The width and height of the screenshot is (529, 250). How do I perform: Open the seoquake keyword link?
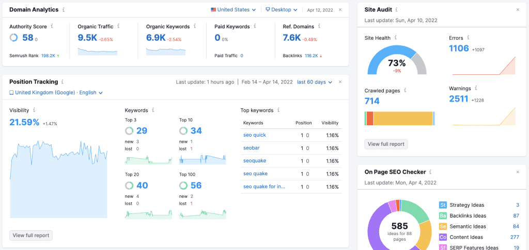pos(255,161)
